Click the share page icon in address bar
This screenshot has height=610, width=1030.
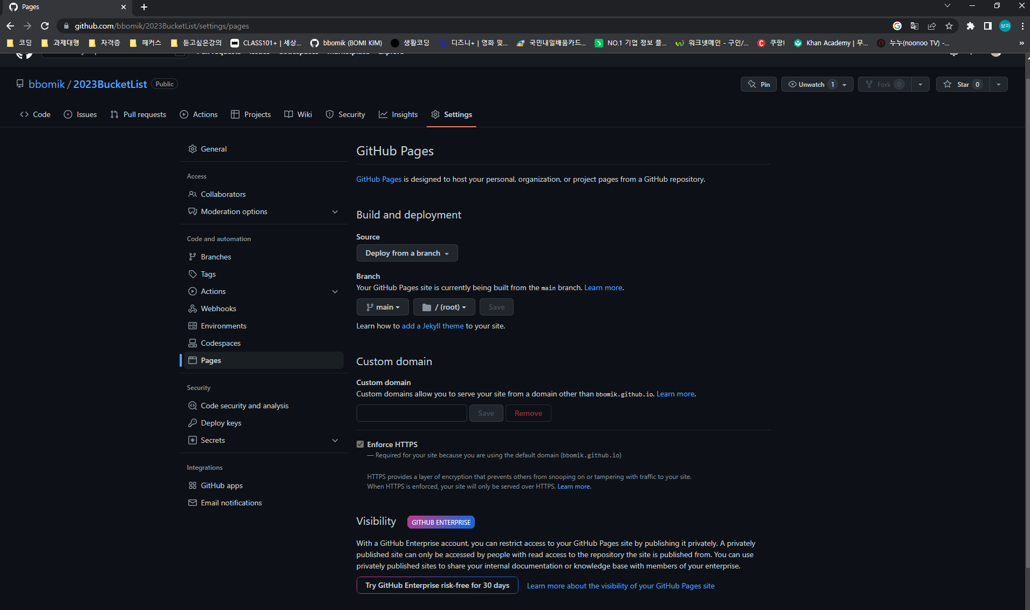pyautogui.click(x=932, y=26)
